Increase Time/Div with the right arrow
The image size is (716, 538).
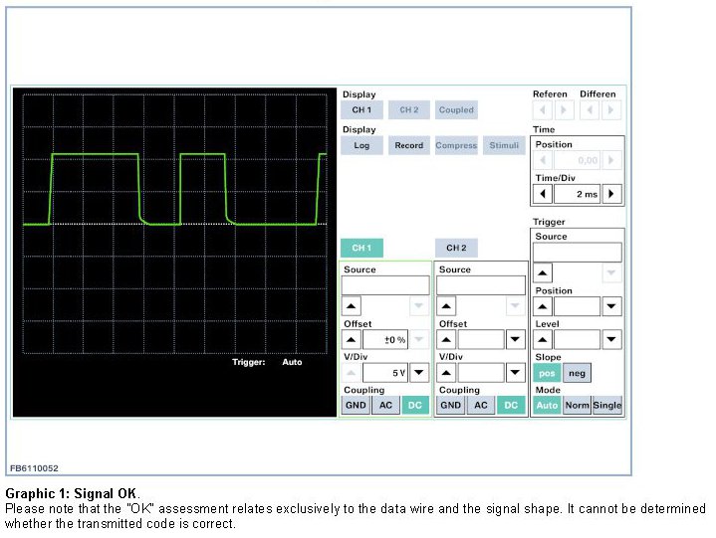pos(611,194)
